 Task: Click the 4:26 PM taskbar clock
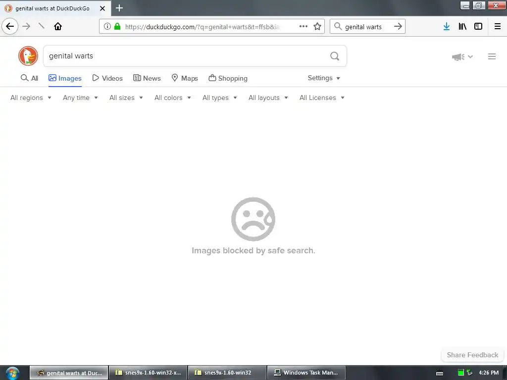pos(489,373)
